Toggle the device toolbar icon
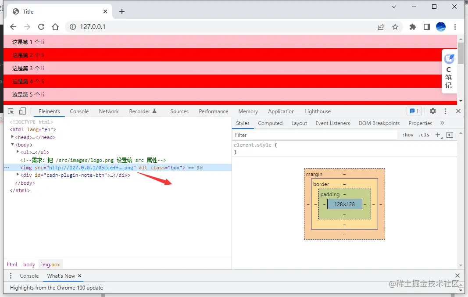Screen dimensions: 468x297 [x=22, y=111]
